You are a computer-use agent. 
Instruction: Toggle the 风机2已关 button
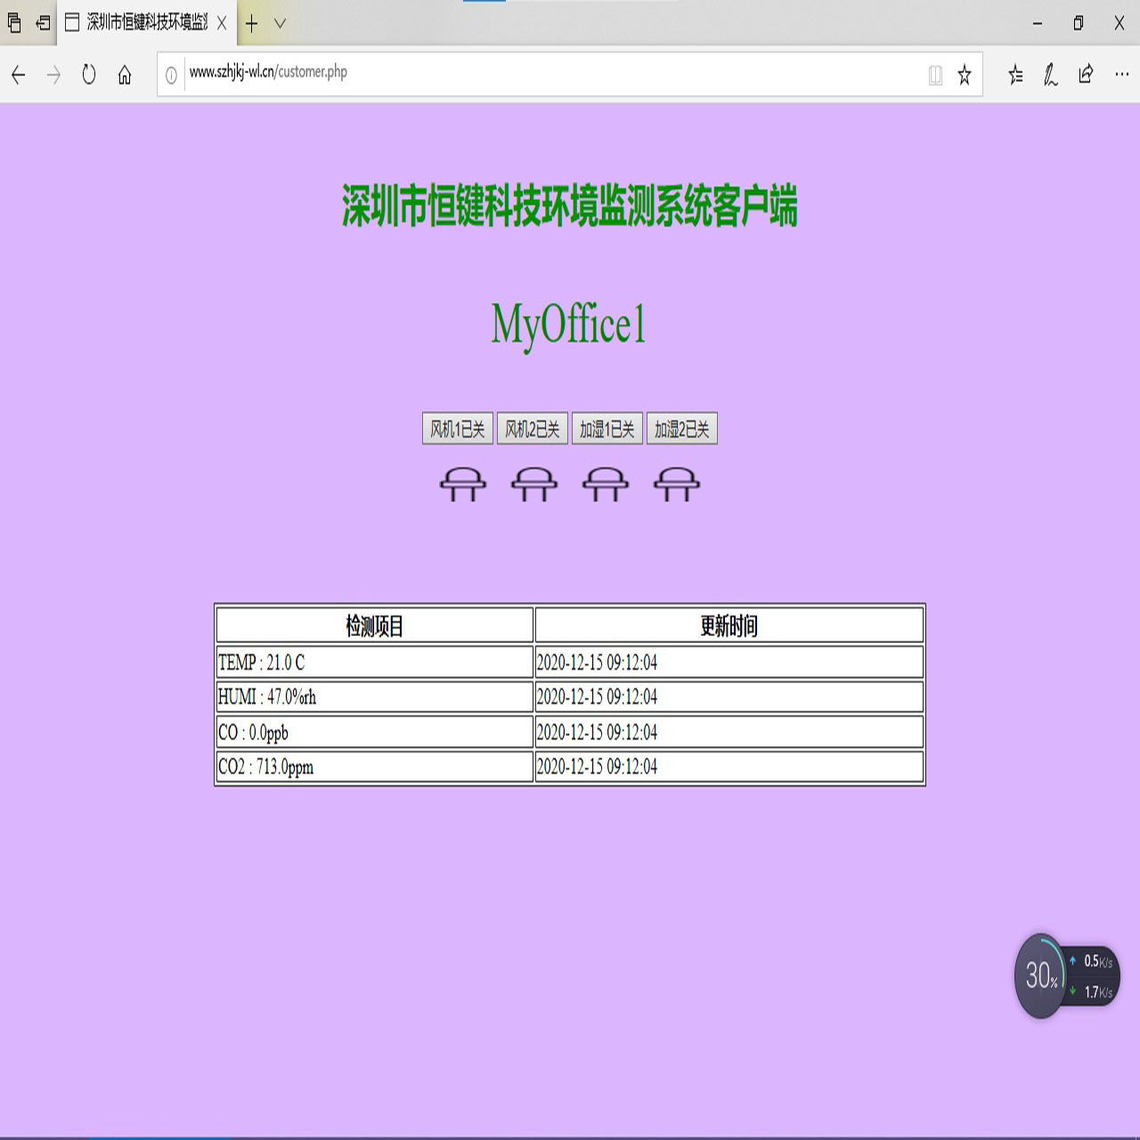533,429
